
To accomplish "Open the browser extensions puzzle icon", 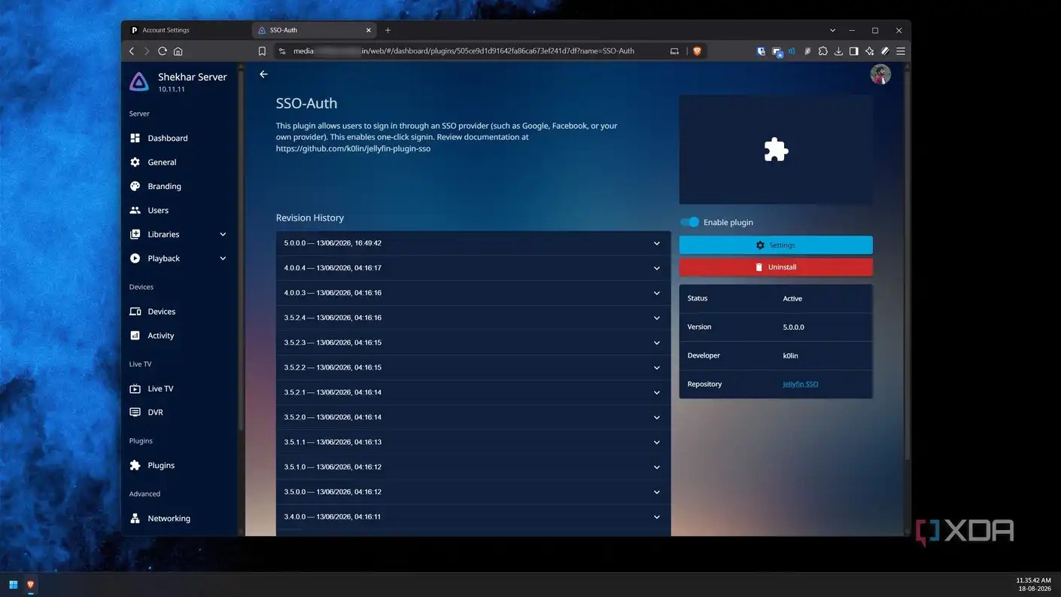I will [x=822, y=51].
